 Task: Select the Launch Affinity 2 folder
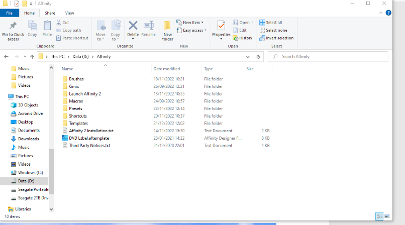click(x=85, y=93)
